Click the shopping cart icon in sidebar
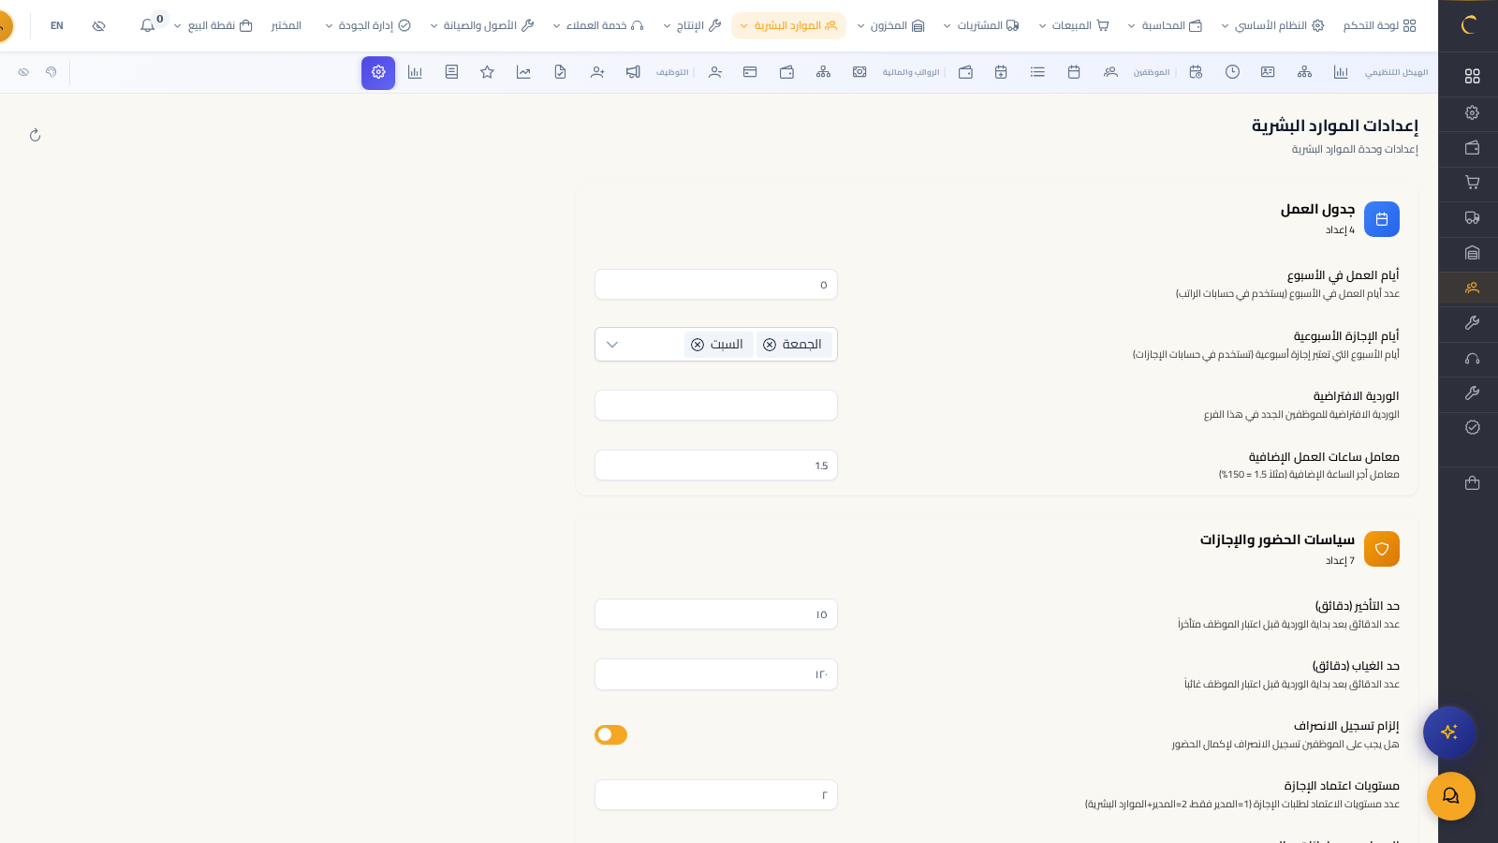The height and width of the screenshot is (843, 1498). 1472,183
